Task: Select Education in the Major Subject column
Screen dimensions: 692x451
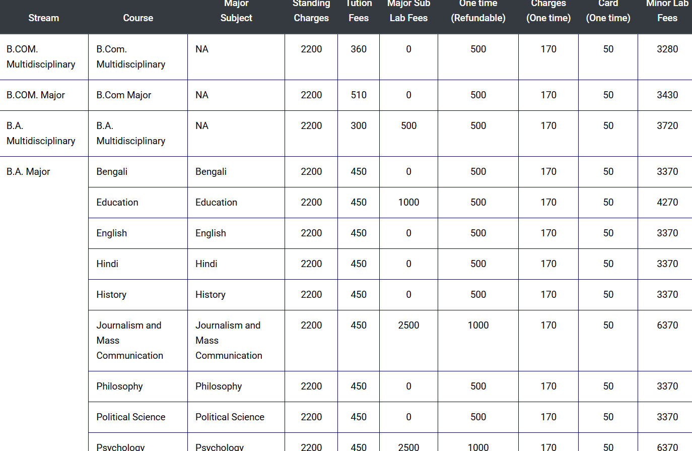Action: click(x=216, y=202)
